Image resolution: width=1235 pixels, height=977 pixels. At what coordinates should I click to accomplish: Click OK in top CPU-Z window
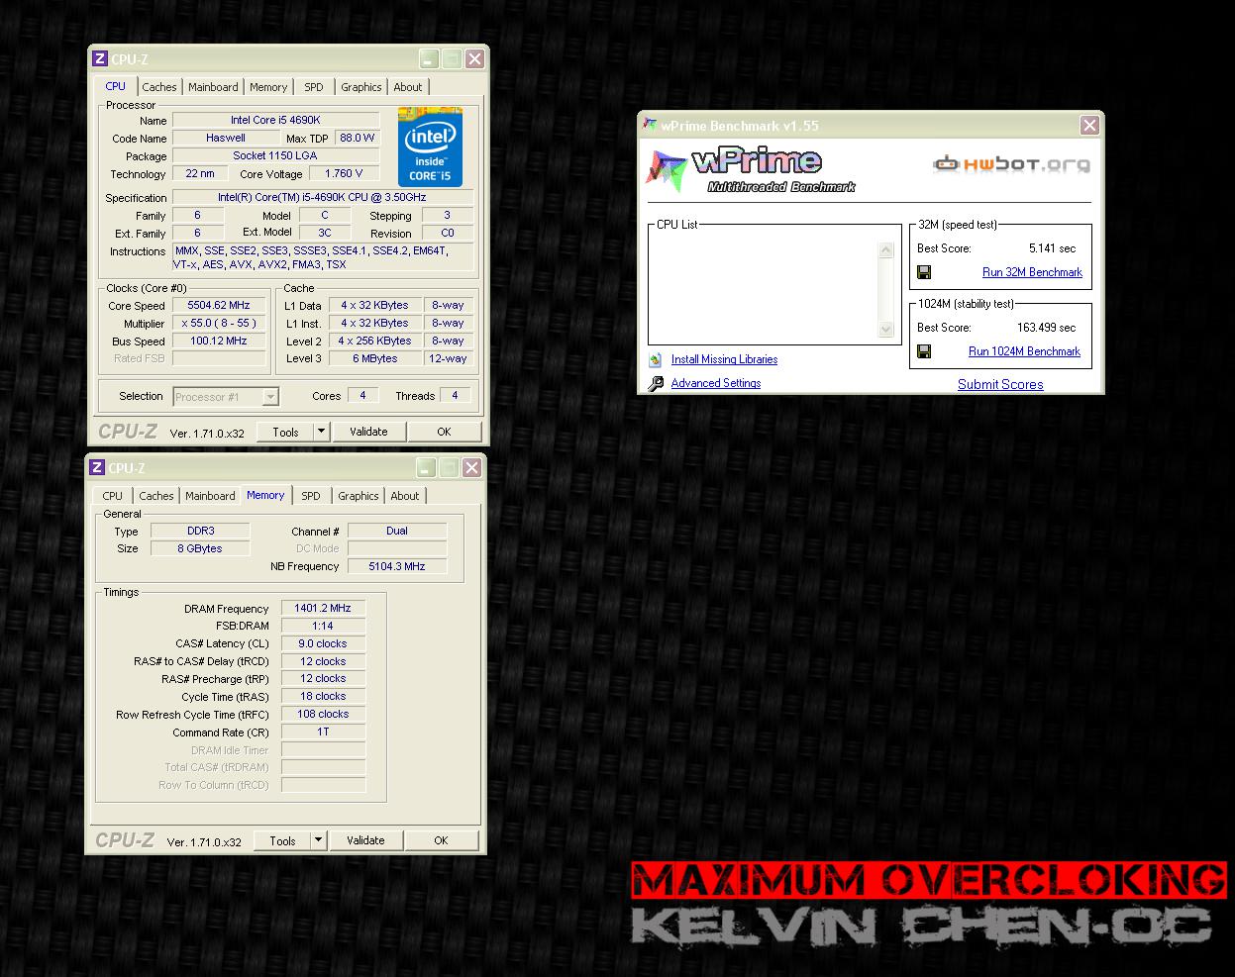pos(444,432)
